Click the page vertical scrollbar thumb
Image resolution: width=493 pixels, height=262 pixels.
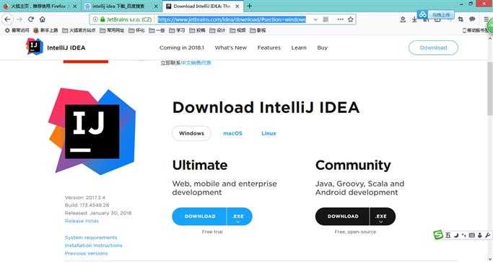490,89
